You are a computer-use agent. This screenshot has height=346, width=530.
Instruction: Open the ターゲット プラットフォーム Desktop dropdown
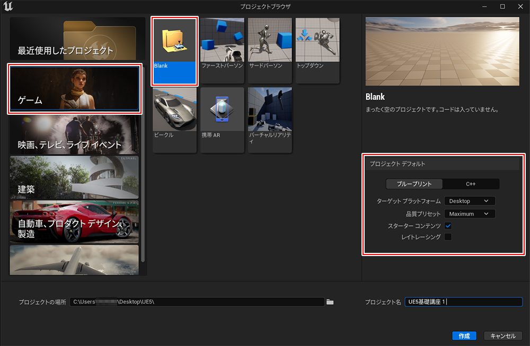coord(469,201)
